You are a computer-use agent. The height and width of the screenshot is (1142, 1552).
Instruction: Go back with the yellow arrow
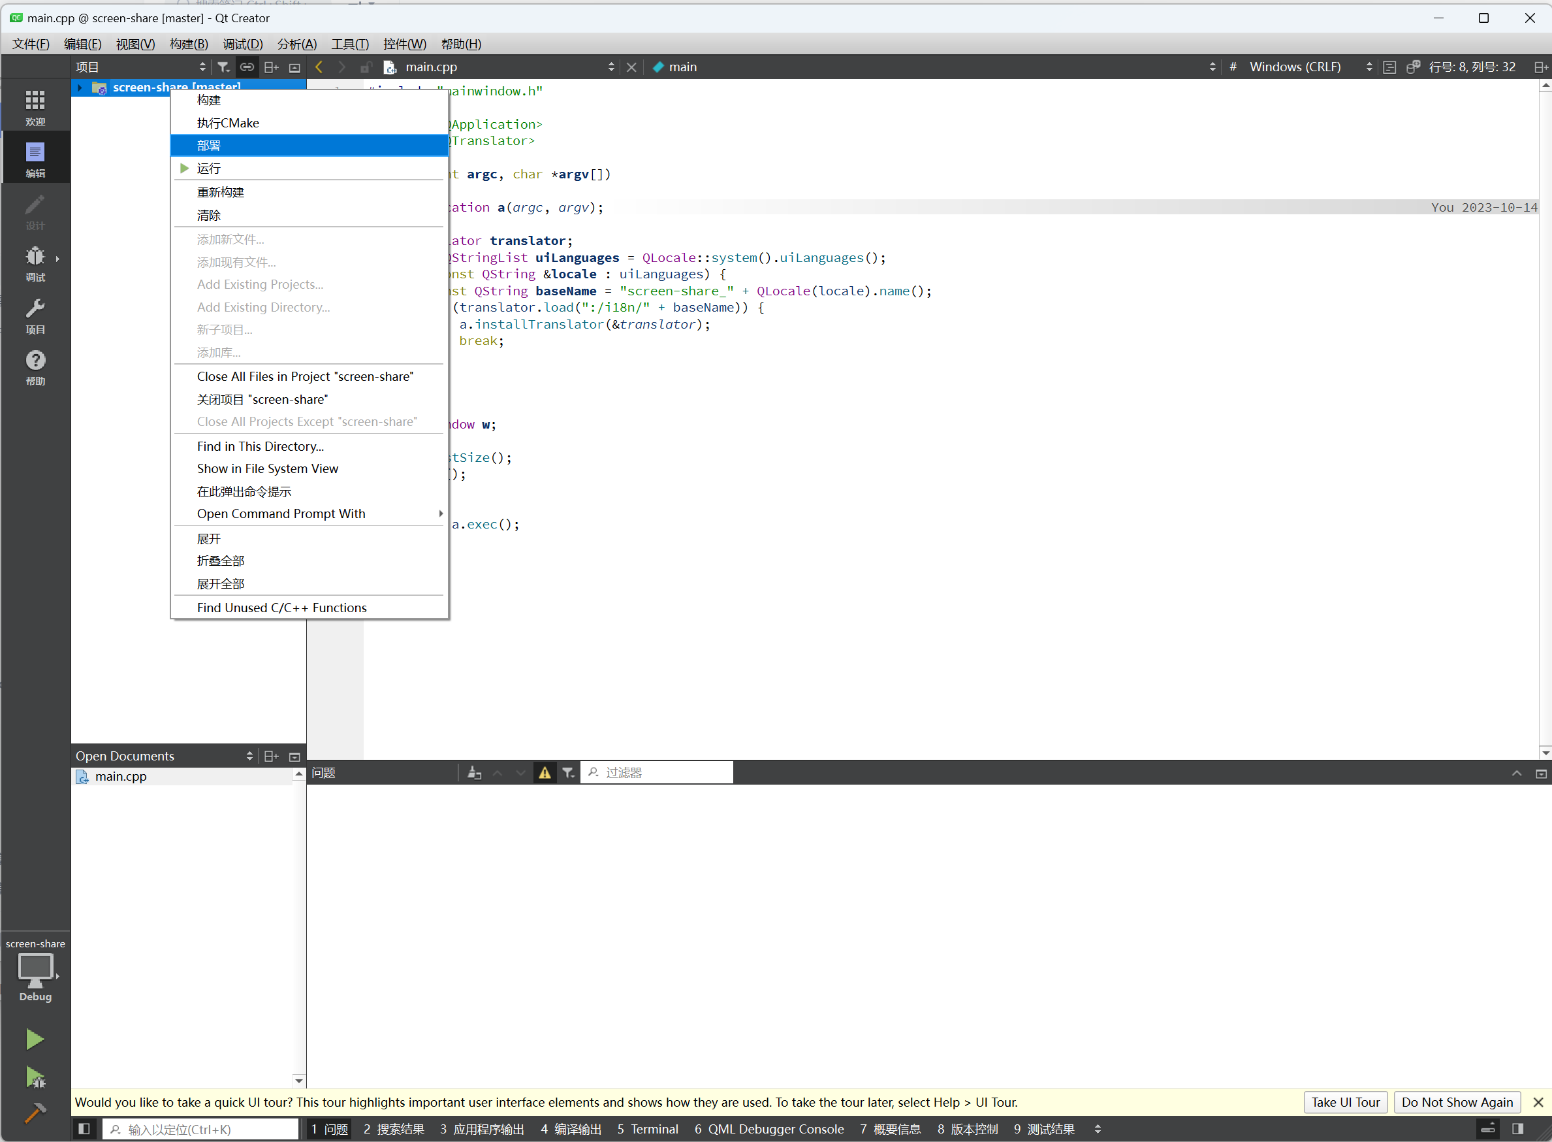click(x=319, y=67)
